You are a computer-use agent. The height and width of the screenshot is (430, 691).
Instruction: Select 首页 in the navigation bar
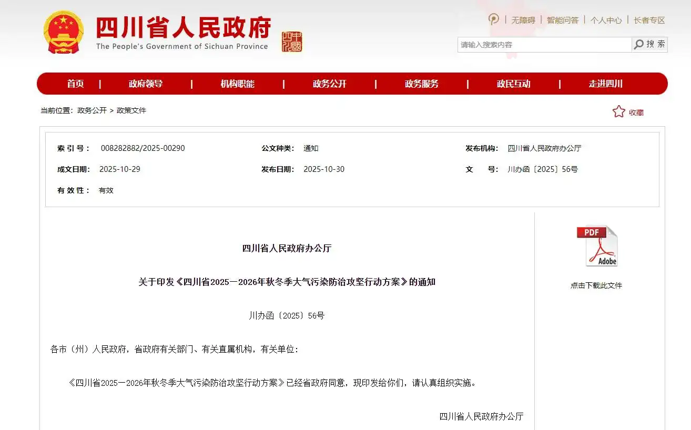click(75, 84)
